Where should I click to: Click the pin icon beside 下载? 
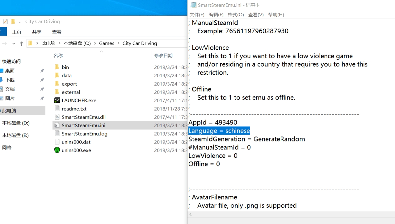pos(42,80)
